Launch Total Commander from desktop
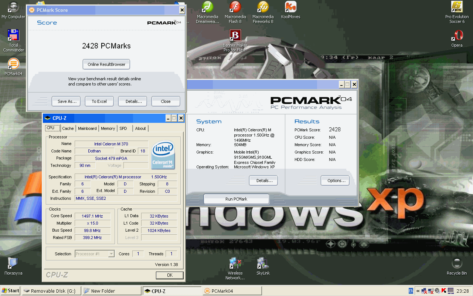This screenshot has height=296, width=473. point(13,41)
